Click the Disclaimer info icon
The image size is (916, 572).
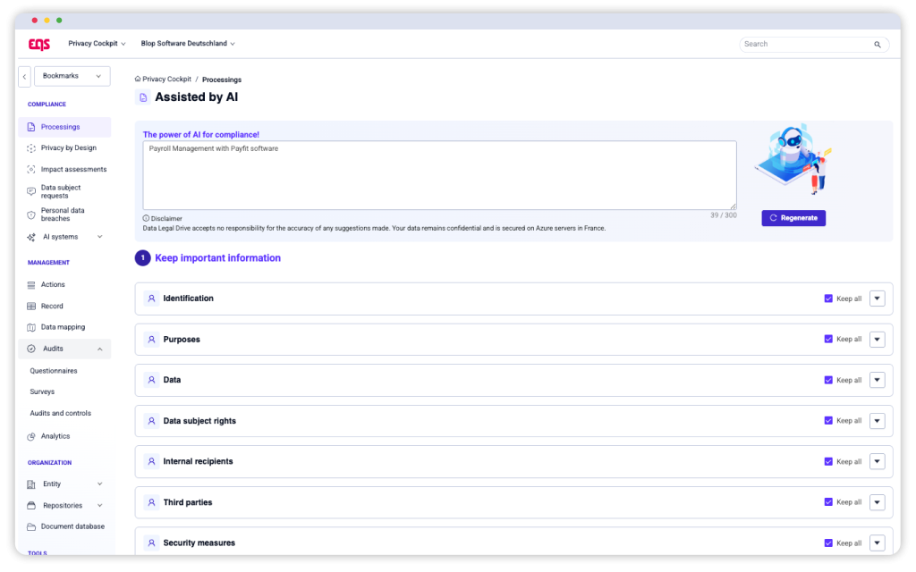point(146,218)
